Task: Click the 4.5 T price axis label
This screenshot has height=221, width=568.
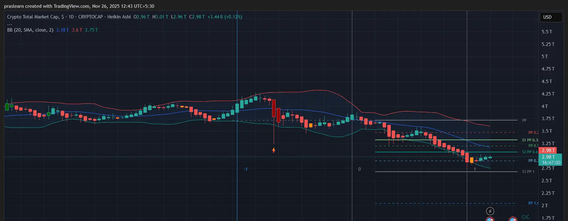Action: pyautogui.click(x=547, y=81)
